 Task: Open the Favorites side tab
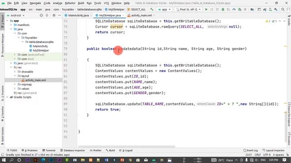(2, 114)
